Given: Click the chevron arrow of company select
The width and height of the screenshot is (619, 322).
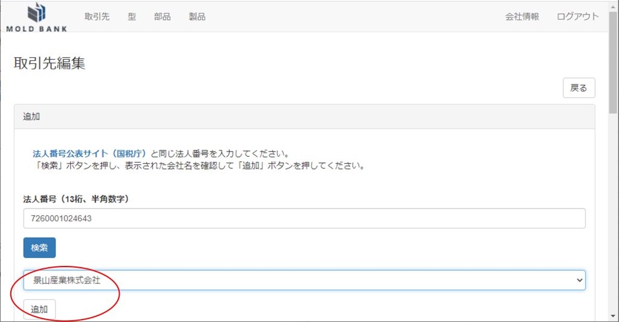Looking at the screenshot, I should coord(580,280).
